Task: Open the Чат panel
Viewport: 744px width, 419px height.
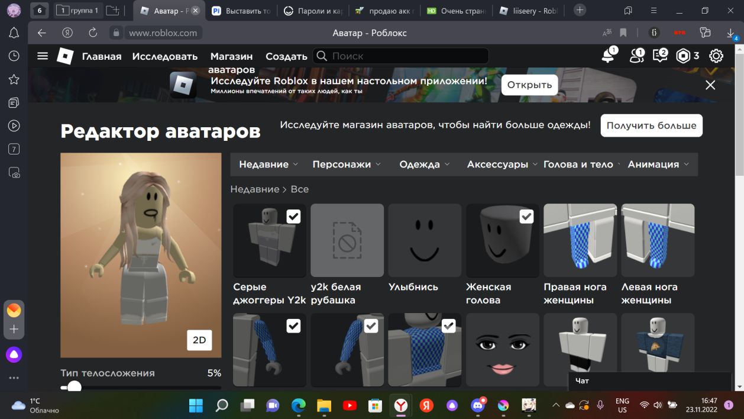Action: [x=649, y=381]
